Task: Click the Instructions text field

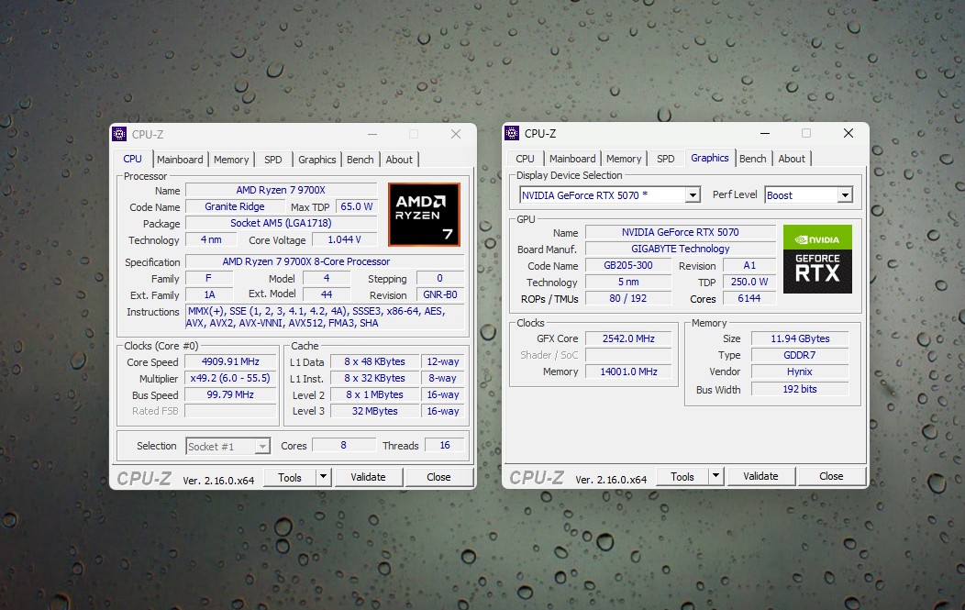Action: click(x=325, y=317)
